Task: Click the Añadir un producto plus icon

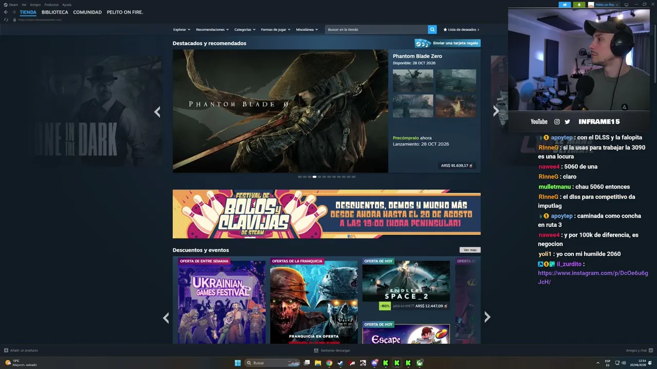Action: (x=6, y=351)
